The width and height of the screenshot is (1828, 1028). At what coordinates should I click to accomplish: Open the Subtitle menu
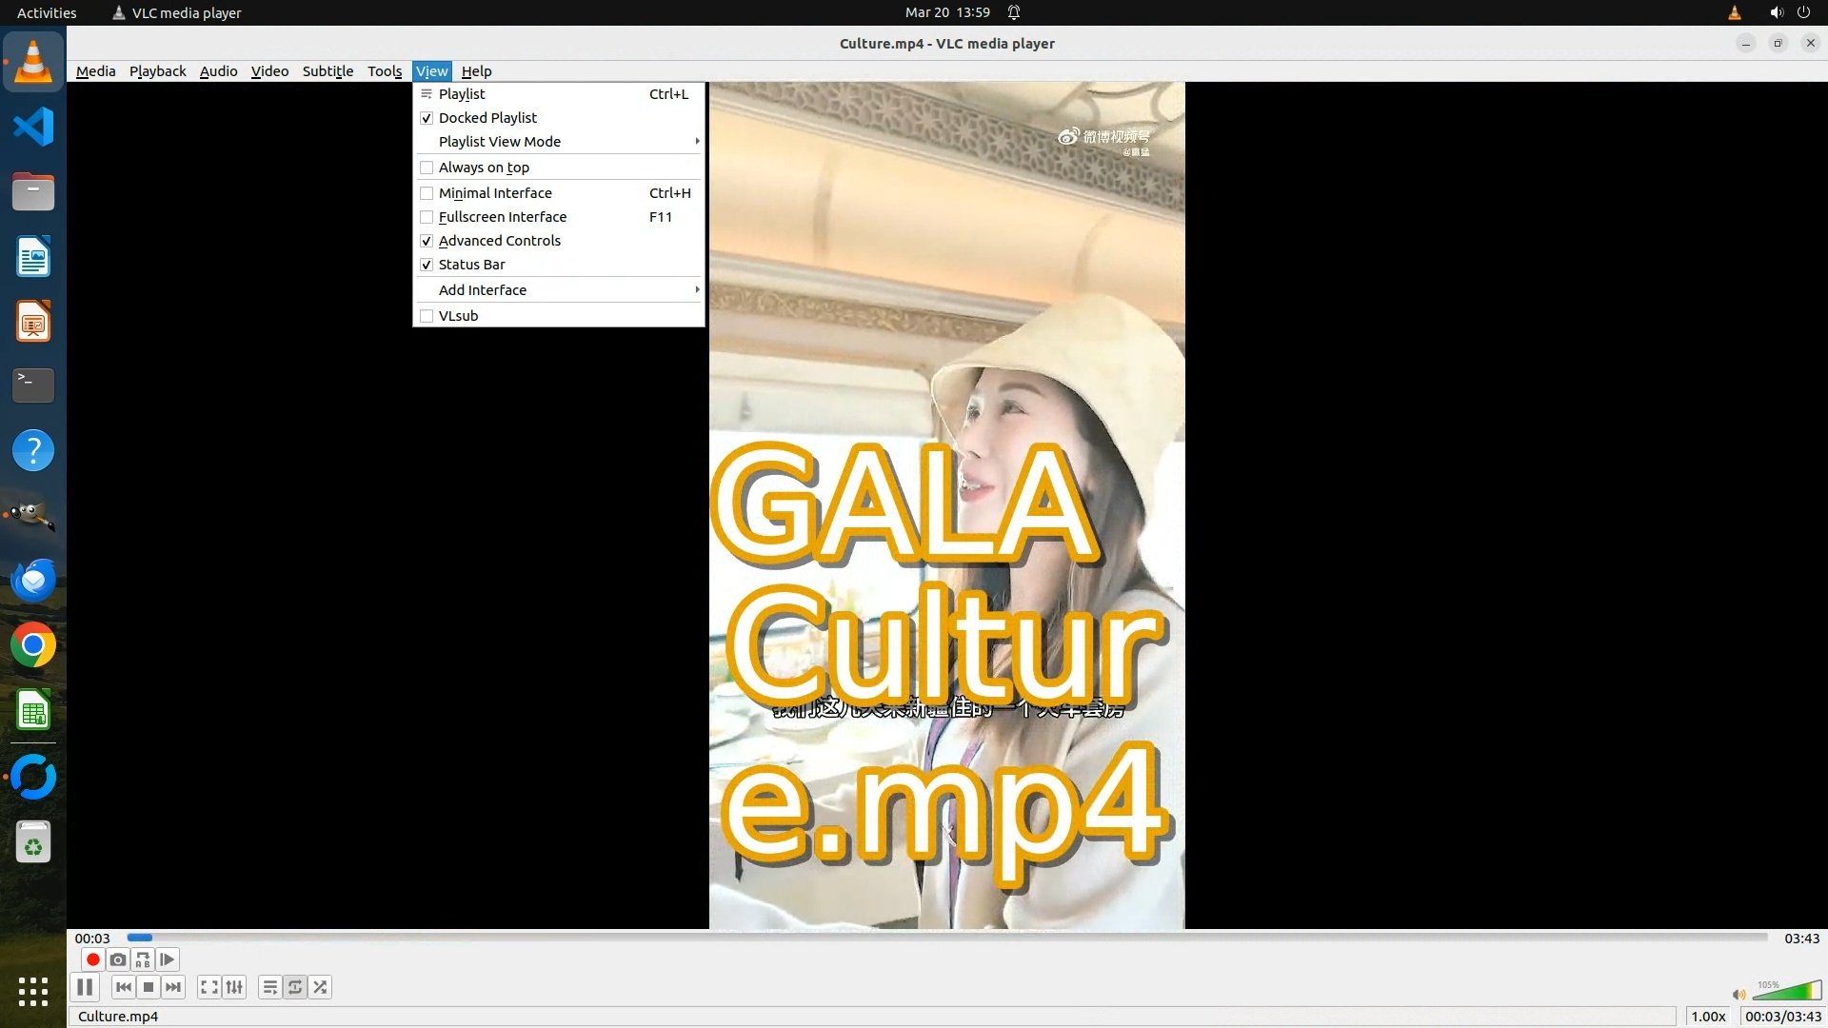328,71
